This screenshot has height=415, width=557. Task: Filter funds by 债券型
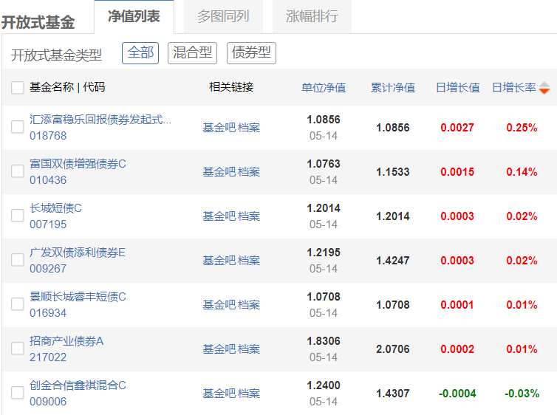coord(251,53)
